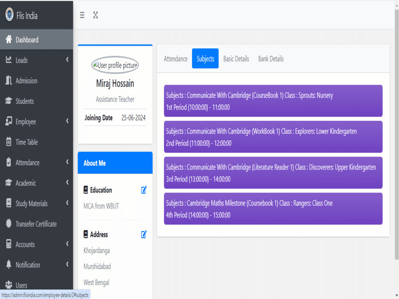Go to Students page in sidebar

pos(36,101)
